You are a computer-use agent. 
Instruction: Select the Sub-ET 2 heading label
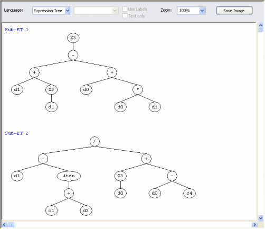pos(16,133)
